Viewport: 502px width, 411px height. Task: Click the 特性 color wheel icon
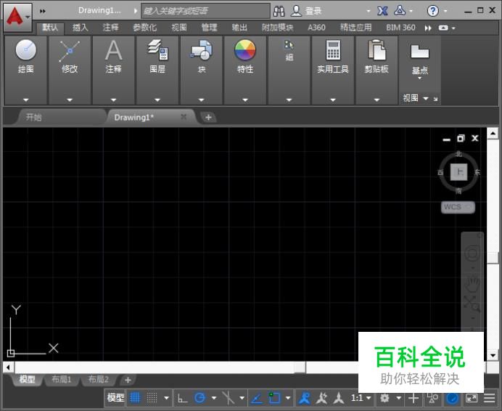click(x=245, y=51)
